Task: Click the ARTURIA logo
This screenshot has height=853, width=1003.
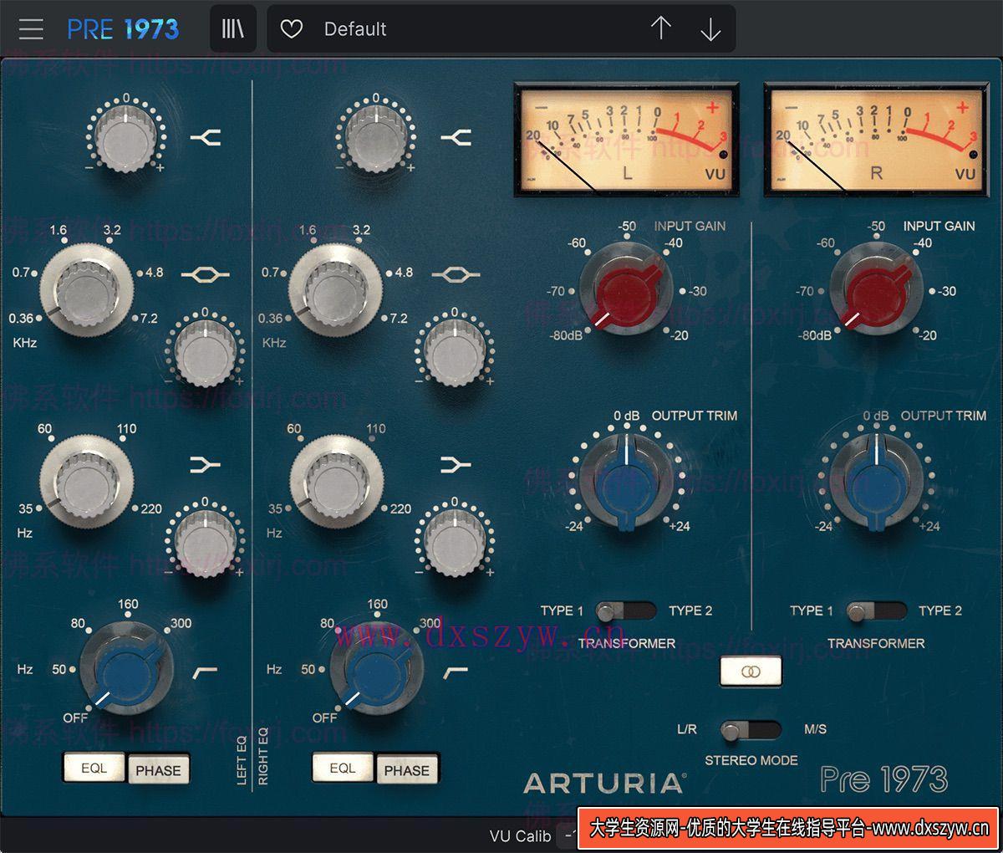Action: [604, 784]
